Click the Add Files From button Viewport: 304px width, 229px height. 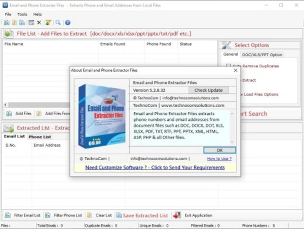click(57, 113)
